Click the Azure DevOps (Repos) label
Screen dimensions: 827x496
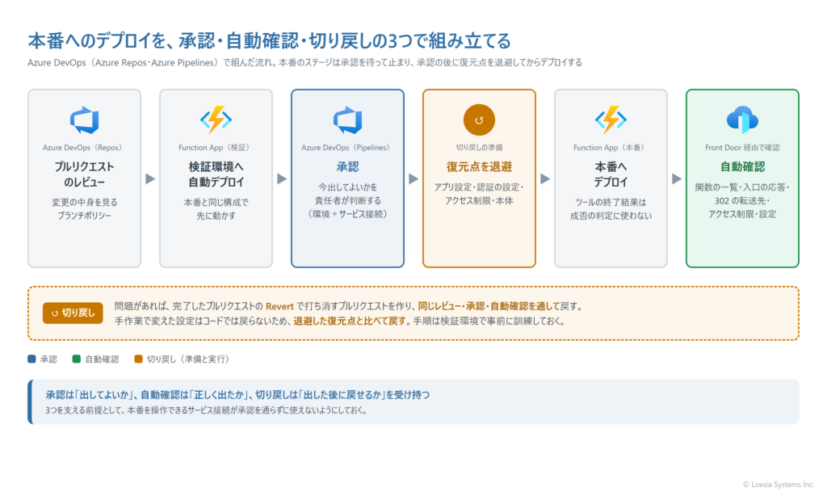click(x=82, y=148)
